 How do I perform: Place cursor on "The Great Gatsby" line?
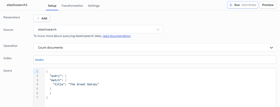76,84
